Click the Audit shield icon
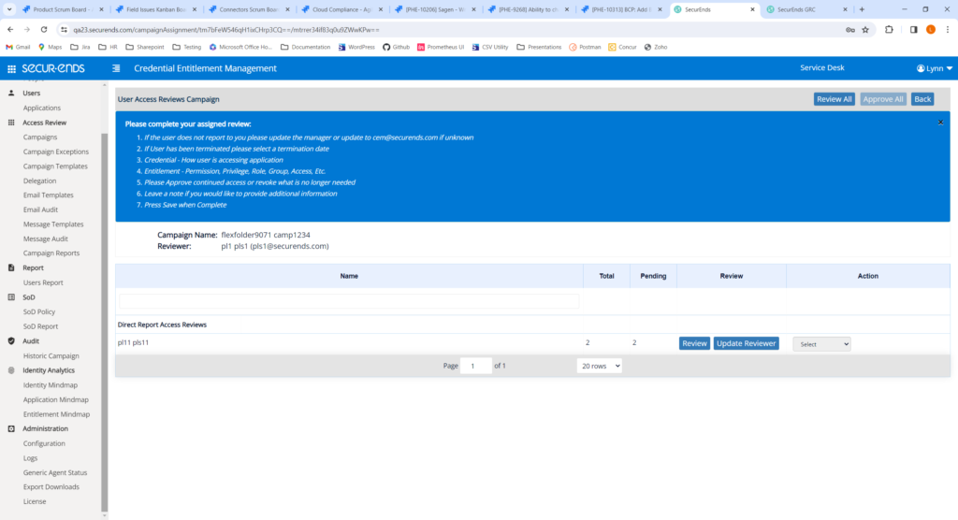Screen dimensions: 958x520 (11, 341)
